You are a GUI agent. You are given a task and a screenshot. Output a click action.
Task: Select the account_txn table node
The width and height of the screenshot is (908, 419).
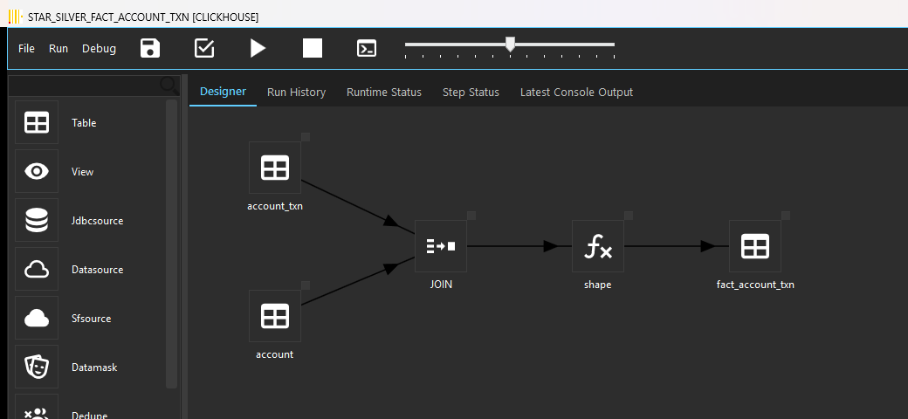point(275,168)
